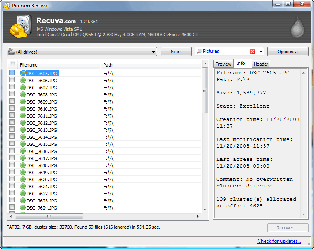
Task: Click the Recuva hard hat drive logo
Action: (21, 27)
